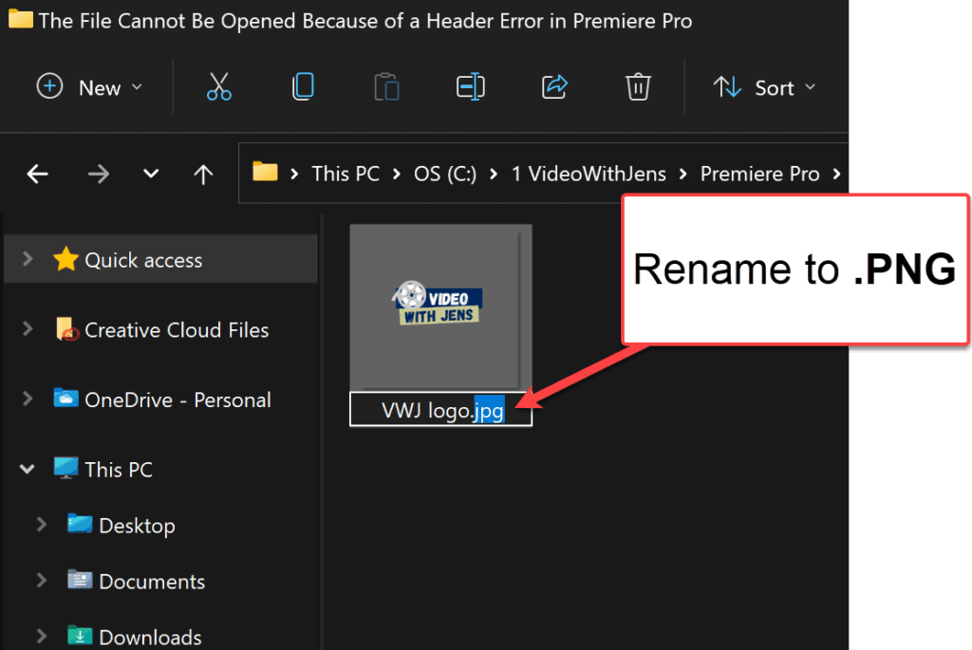Click the This PC monitor icon

tap(65, 468)
